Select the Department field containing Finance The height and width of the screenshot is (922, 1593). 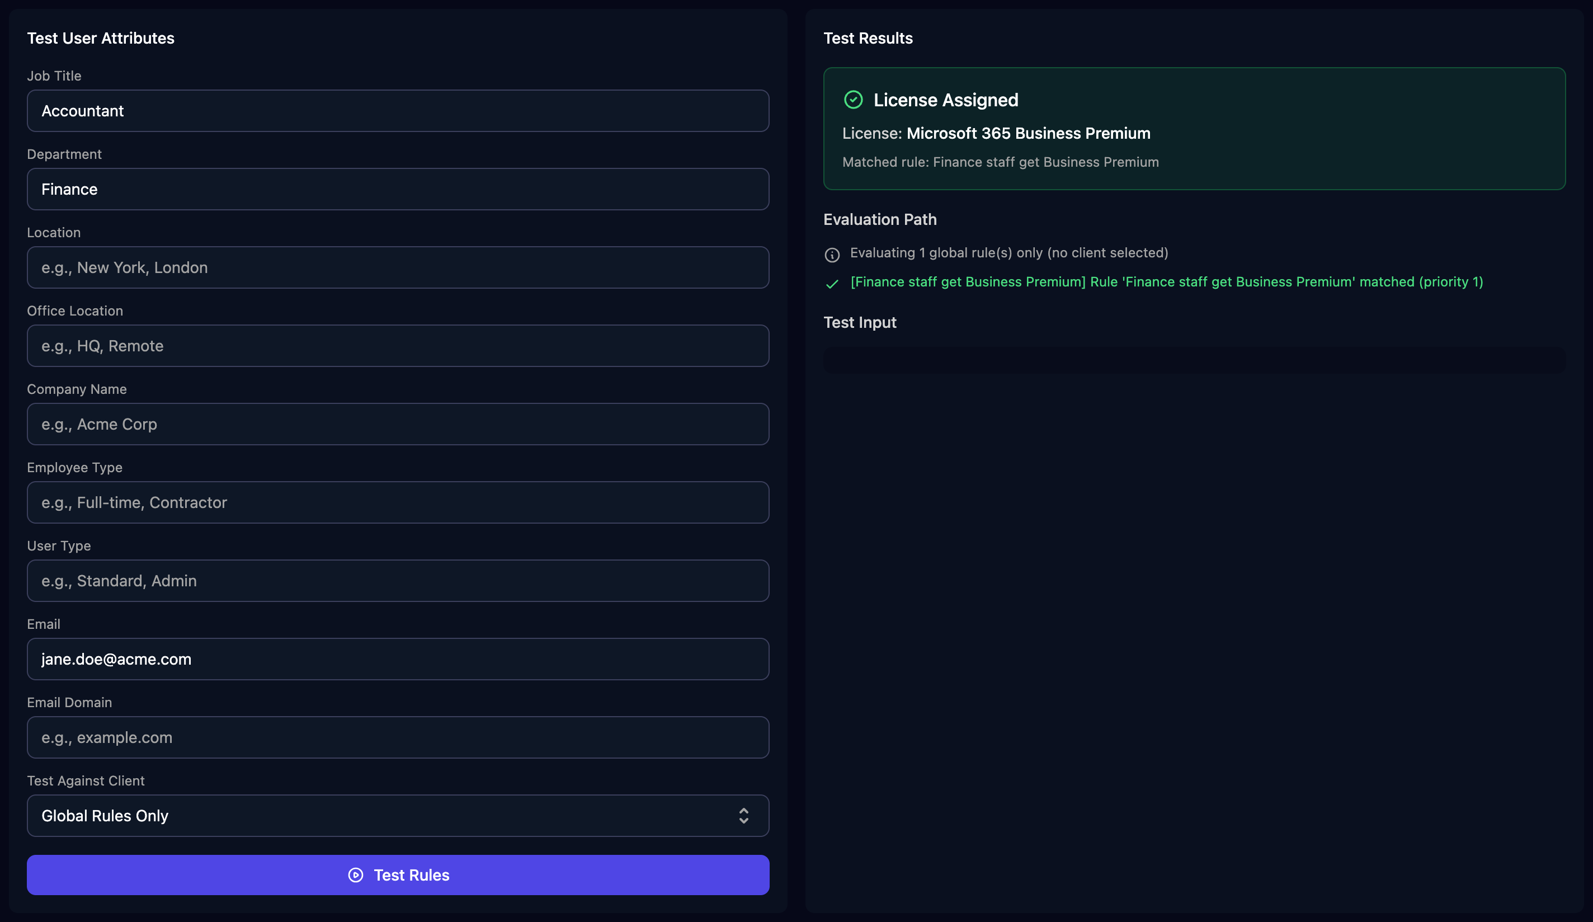398,189
